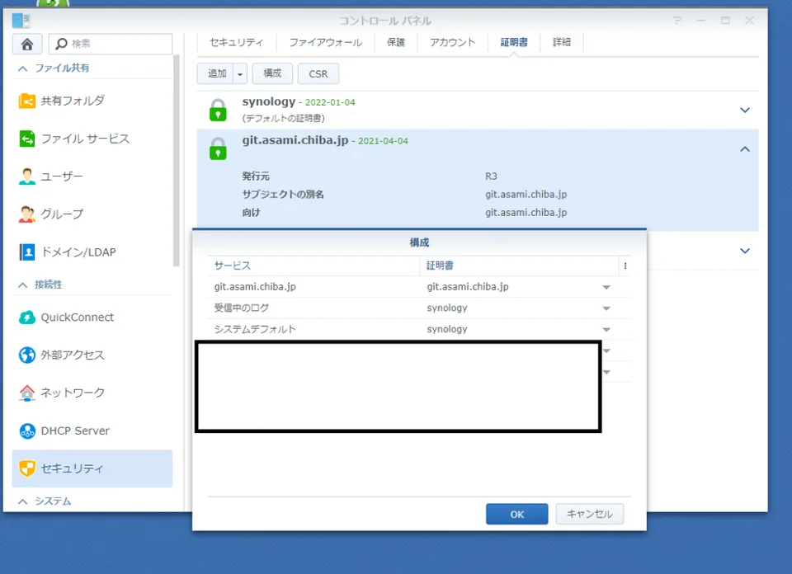The image size is (792, 574).
Task: Click green lock icon of git.asami.chiba.jp certificate
Action: 218,148
